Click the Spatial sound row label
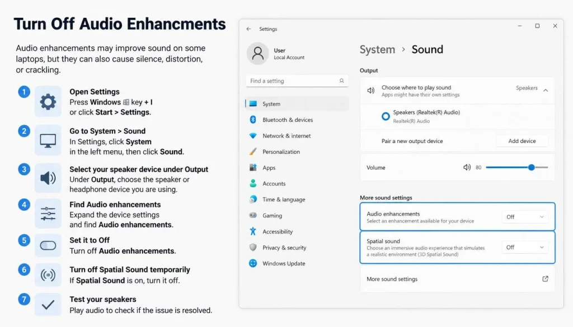The height and width of the screenshot is (327, 573). coord(383,241)
